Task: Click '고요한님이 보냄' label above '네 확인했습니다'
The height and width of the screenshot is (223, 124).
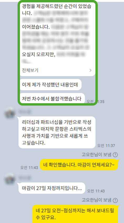Action: point(96,155)
